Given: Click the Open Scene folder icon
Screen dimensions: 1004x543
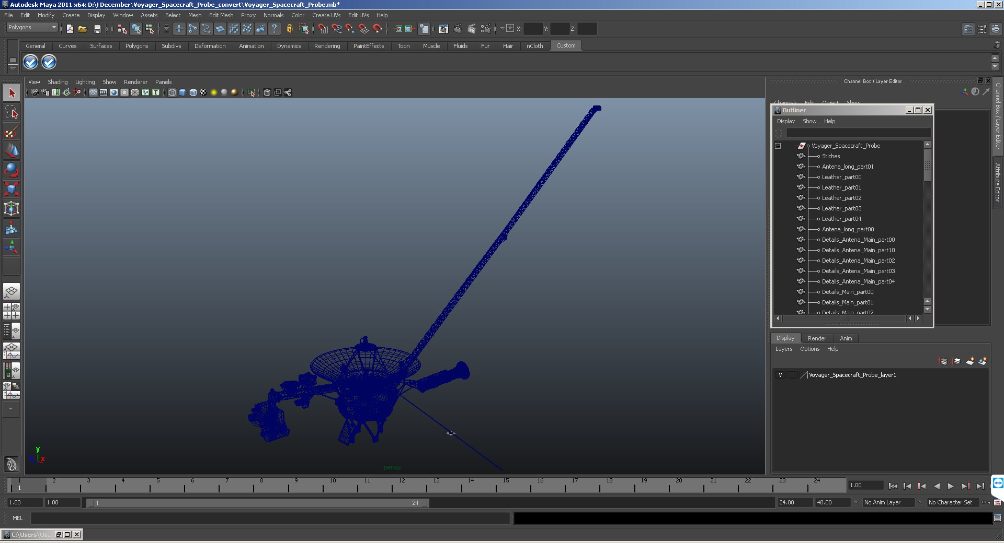Looking at the screenshot, I should tap(83, 29).
